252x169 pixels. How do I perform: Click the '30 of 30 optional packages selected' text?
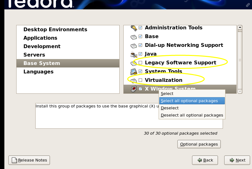click(180, 133)
